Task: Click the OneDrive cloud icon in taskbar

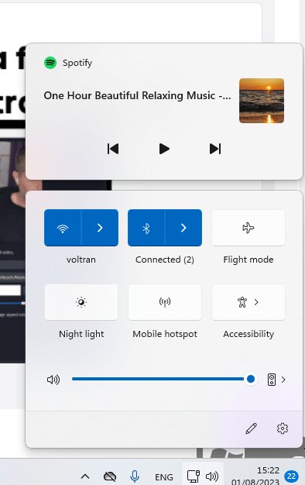Action: (x=110, y=476)
